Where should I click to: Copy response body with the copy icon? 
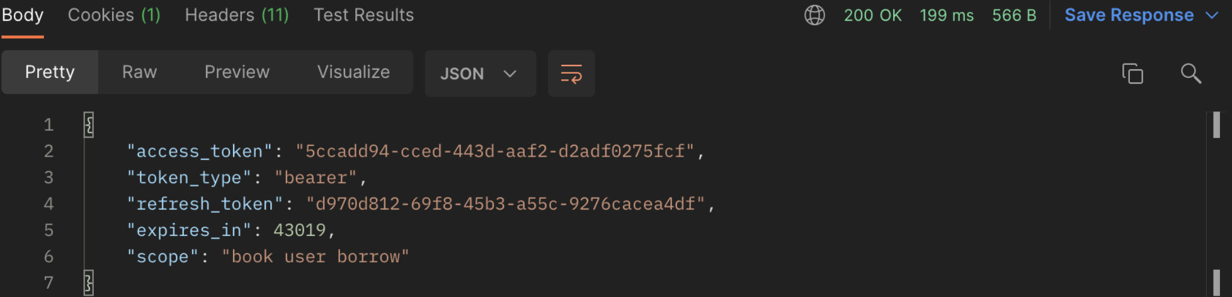click(1132, 74)
